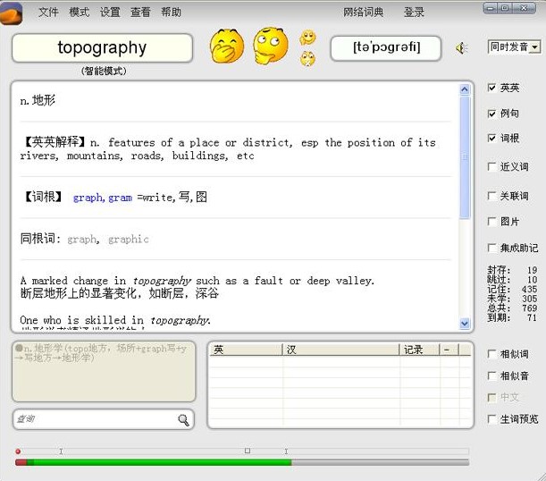Click the minus column header

(449, 350)
